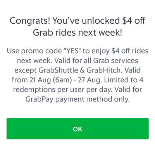Tap the "GrabShuttle" word in the description
The height and width of the screenshot is (147, 155).
(58, 70)
